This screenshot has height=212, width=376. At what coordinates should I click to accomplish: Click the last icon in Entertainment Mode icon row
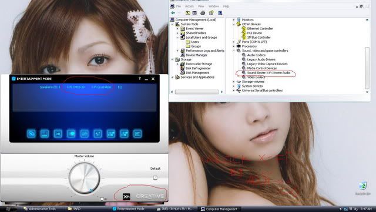click(137, 133)
